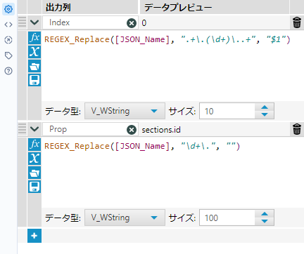
Task: Open the help question mark icon
Action: [x=8, y=71]
